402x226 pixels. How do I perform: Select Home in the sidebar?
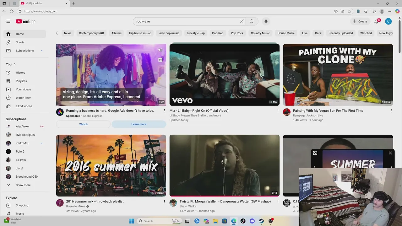(x=24, y=34)
